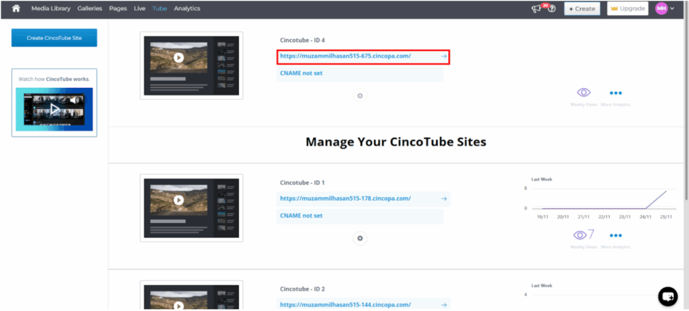
Task: Click the Cincotube ID 1 preview thumbnail
Action: point(191,207)
